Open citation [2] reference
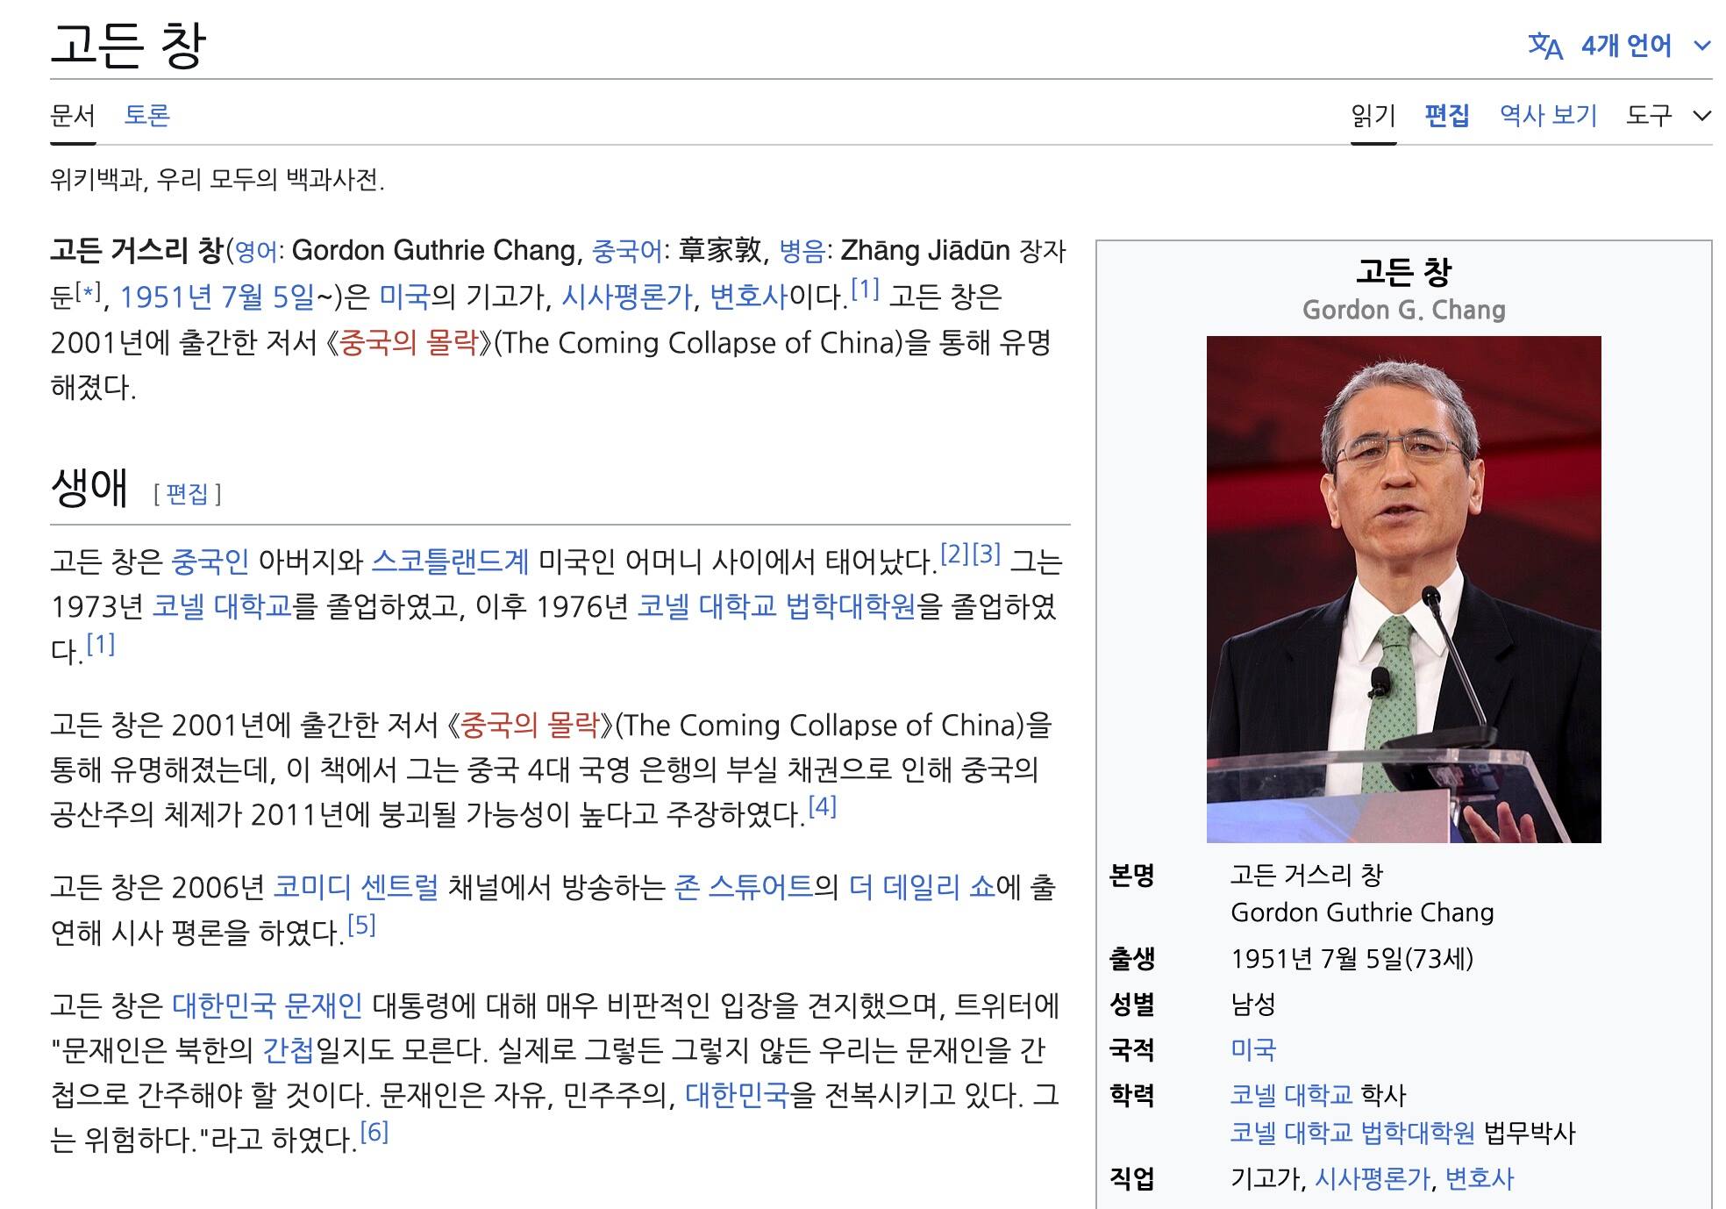The width and height of the screenshot is (1726, 1209). 954,554
